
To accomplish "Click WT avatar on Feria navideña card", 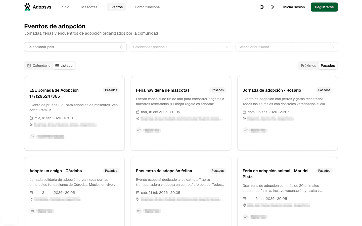I will tap(139, 131).
